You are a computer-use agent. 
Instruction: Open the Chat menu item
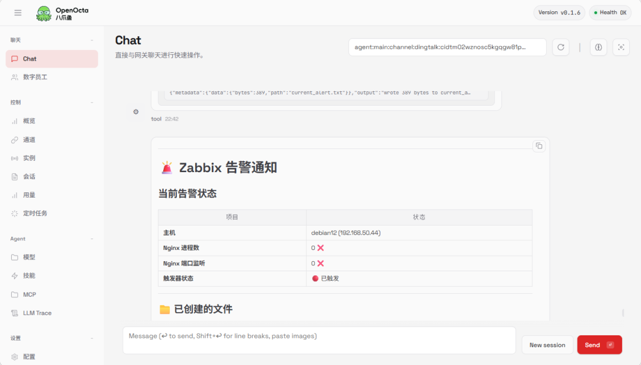pos(52,59)
